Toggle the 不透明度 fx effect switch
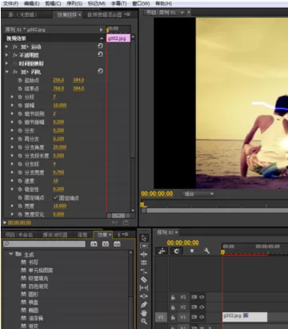 pos(15,55)
